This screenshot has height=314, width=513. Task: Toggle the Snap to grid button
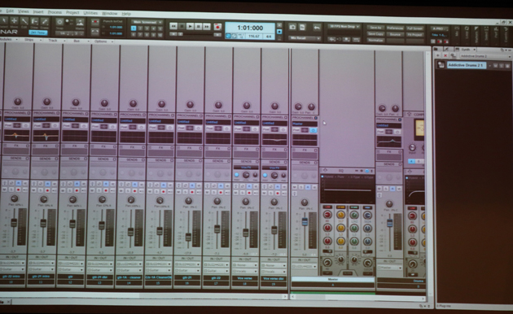click(x=59, y=22)
